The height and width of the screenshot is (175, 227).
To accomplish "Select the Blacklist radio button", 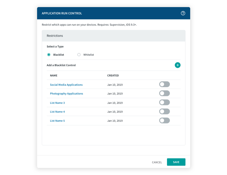I will pos(49,55).
